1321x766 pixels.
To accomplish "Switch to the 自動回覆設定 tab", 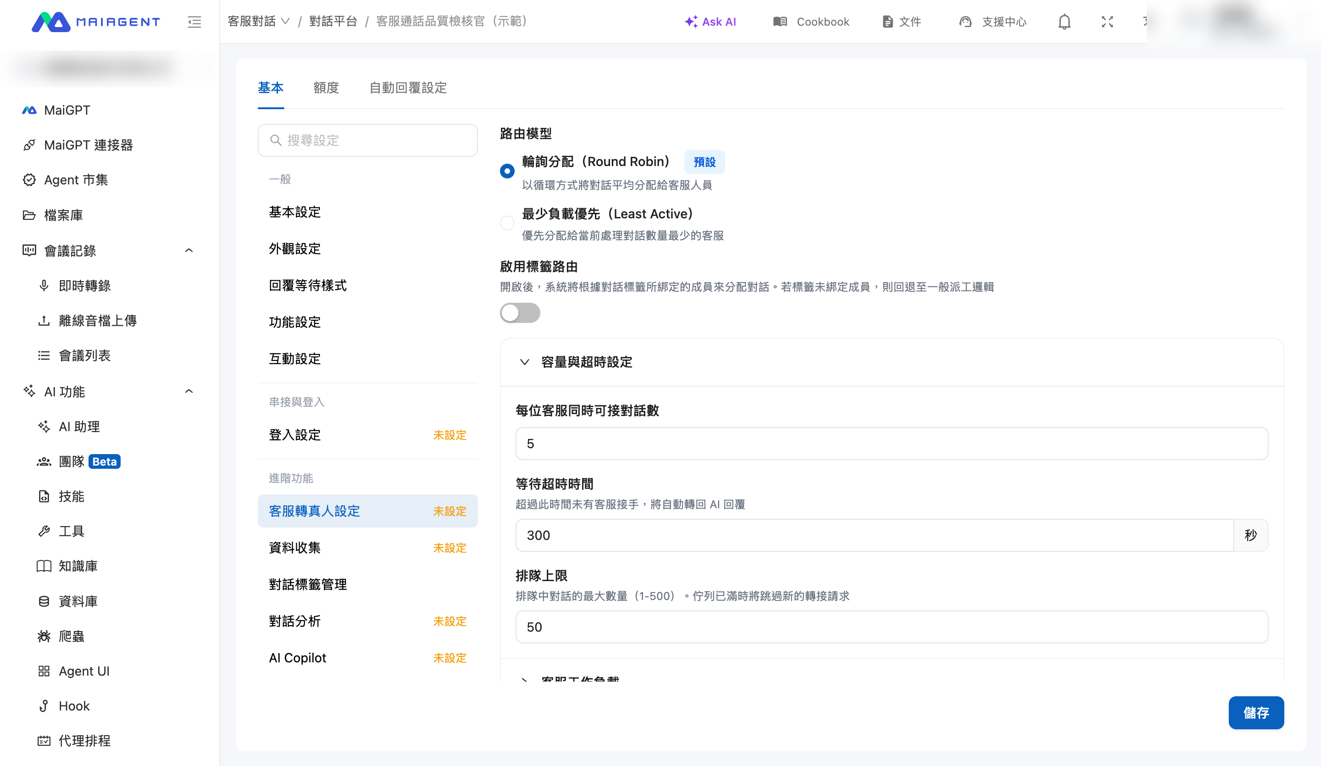I will tap(408, 88).
